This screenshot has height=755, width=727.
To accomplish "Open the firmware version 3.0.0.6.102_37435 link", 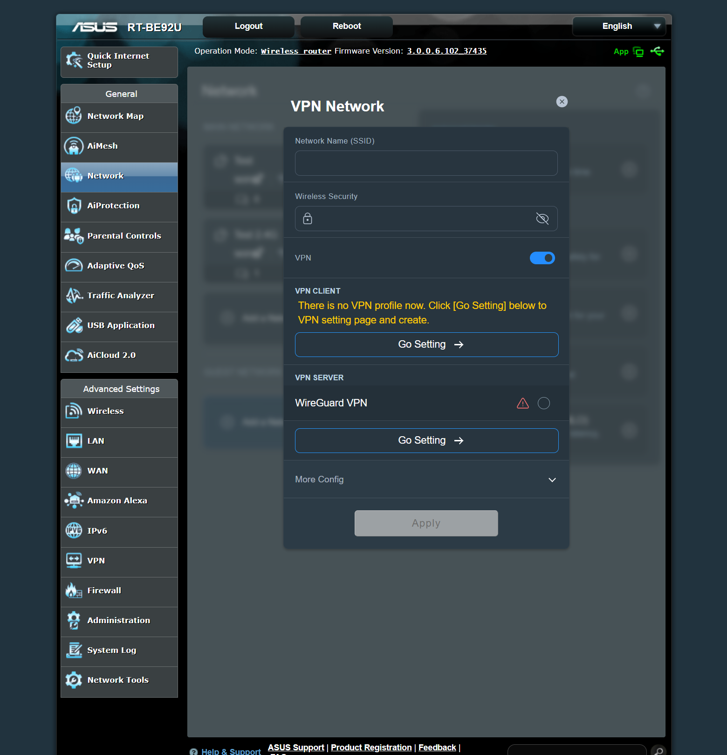I will (x=447, y=51).
